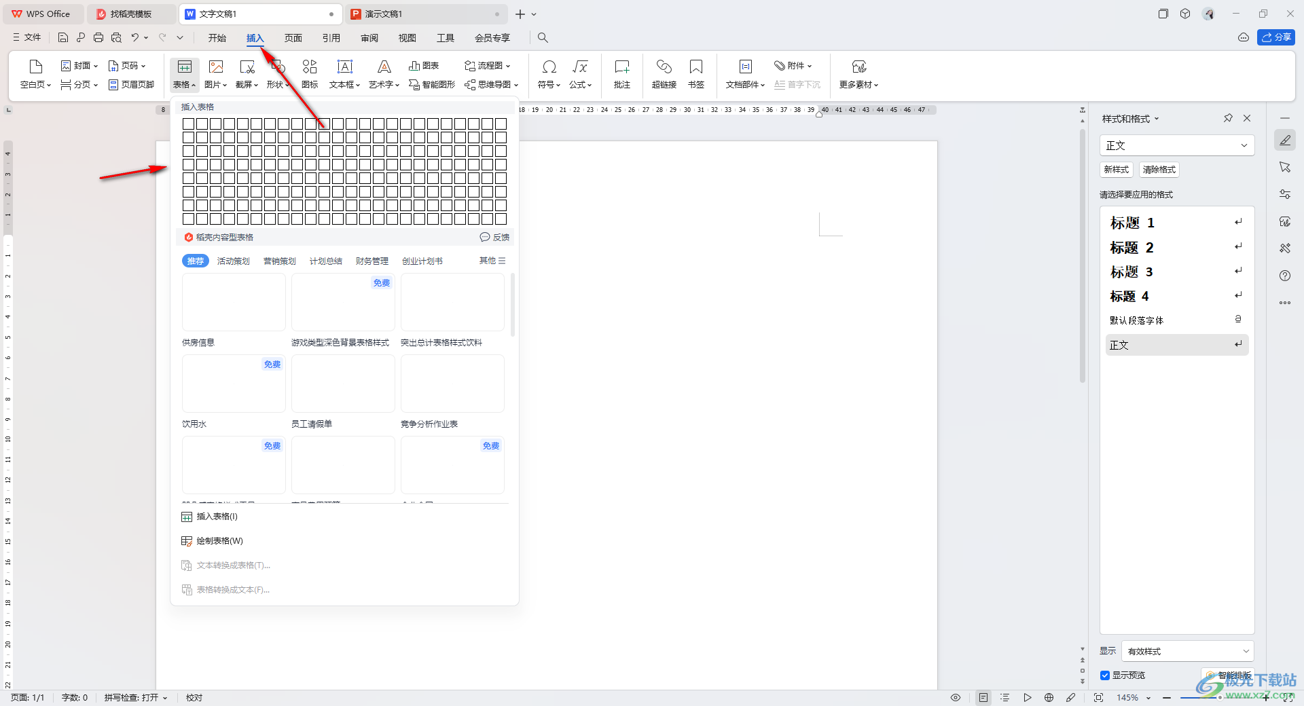Open the Review (审阅) ribbon tab
1304x706 pixels.
click(369, 38)
